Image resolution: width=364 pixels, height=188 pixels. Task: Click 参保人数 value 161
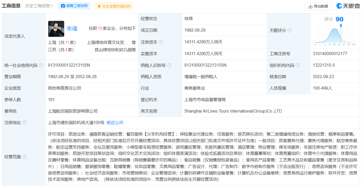point(51,100)
